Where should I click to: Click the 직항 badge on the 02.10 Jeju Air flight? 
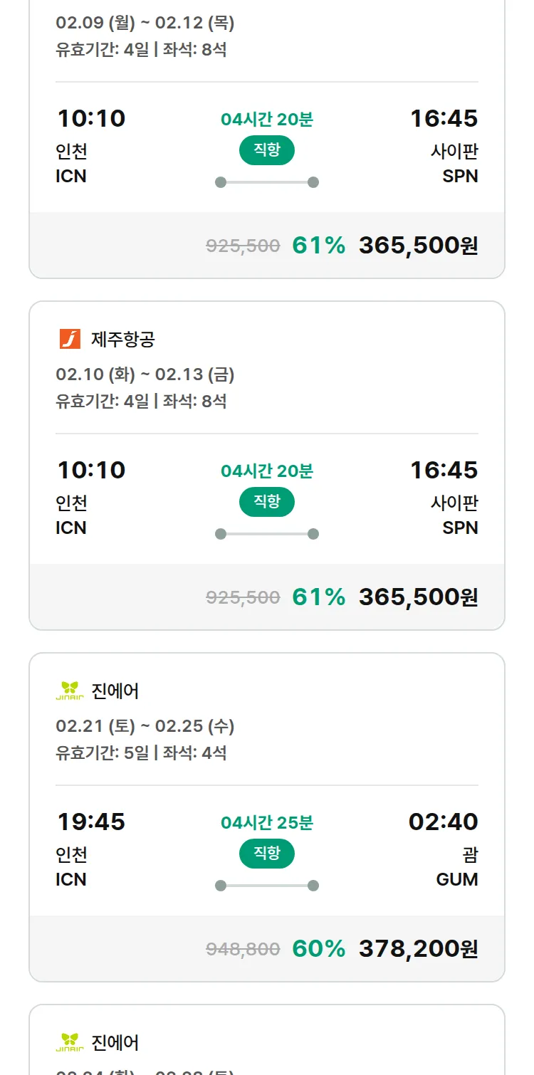tap(266, 502)
